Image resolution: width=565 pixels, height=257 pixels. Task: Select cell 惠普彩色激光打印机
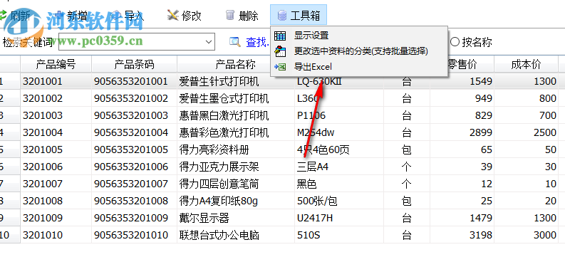236,132
